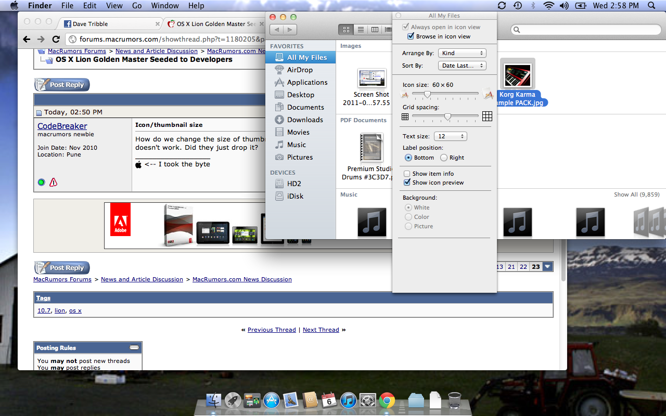Open Trash in the Dock

tap(454, 400)
